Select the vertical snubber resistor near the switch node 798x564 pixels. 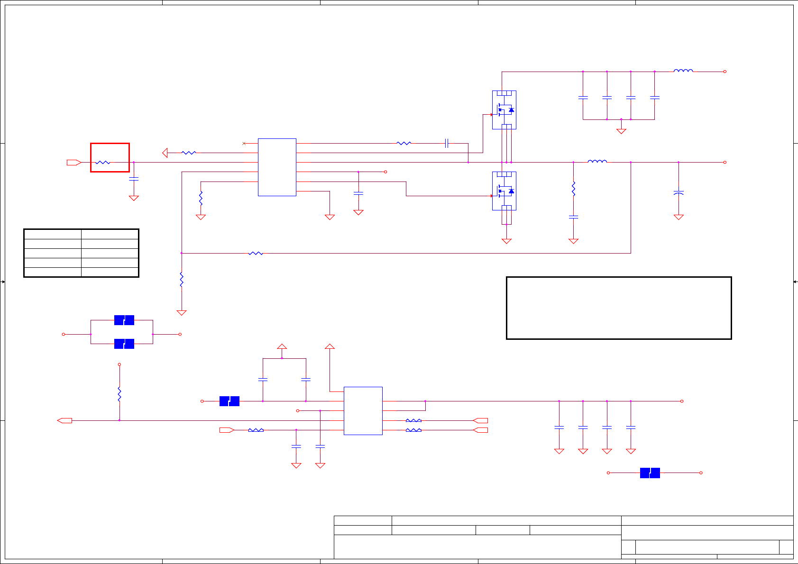(573, 189)
